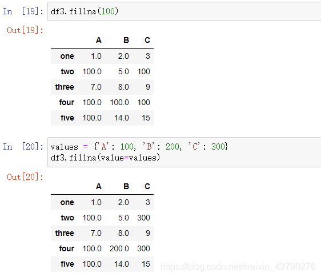321x277 pixels.
Task: Click the df3.fillna(value=values) code line
Action: 105,158
